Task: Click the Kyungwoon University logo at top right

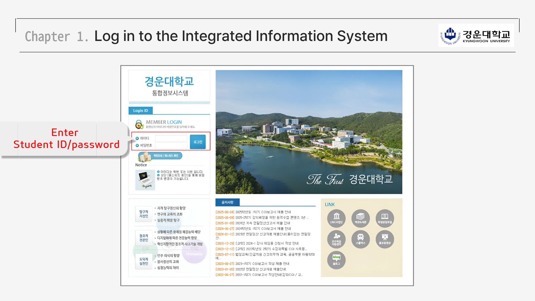Action: point(476,36)
